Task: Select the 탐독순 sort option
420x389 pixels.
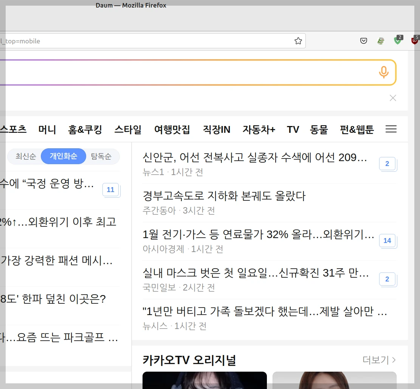Action: (x=101, y=156)
